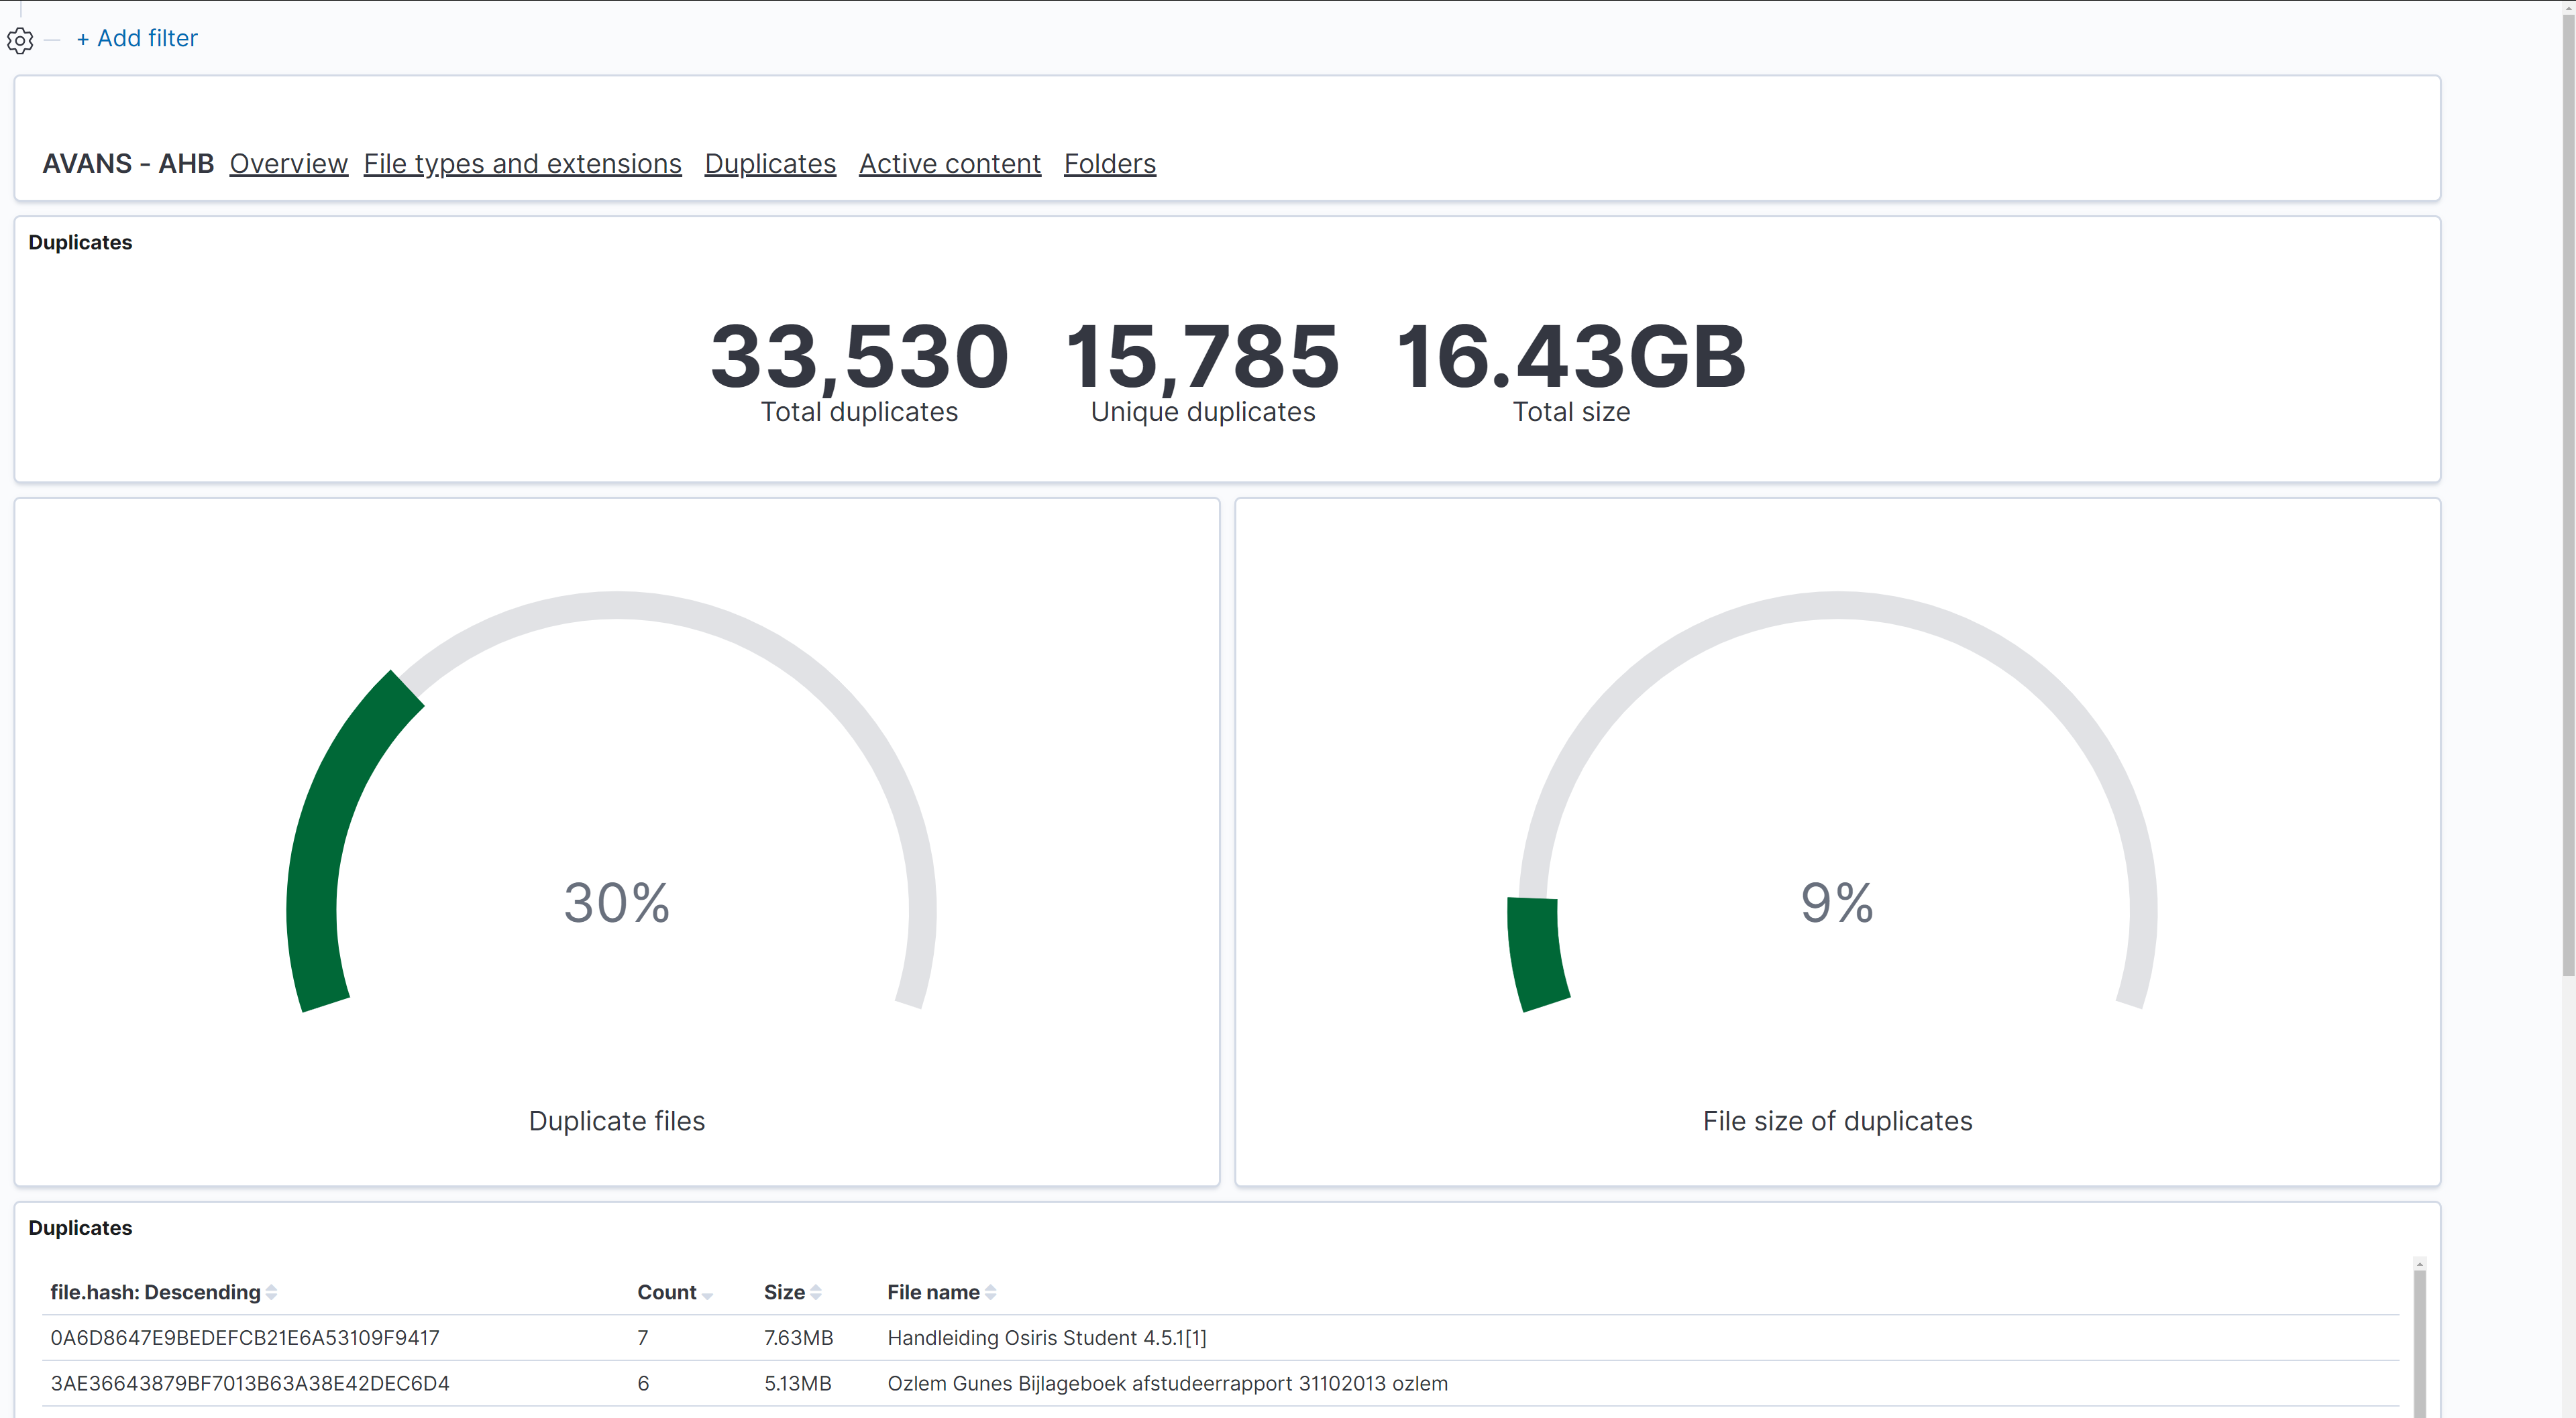Open the Folders dashboard link
Image resolution: width=2576 pixels, height=1418 pixels.
[1109, 163]
